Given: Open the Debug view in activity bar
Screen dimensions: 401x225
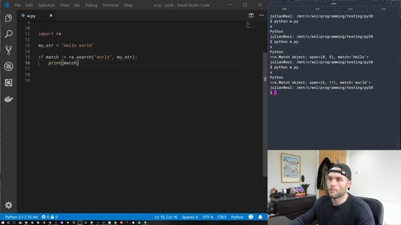Looking at the screenshot, I should [8, 66].
